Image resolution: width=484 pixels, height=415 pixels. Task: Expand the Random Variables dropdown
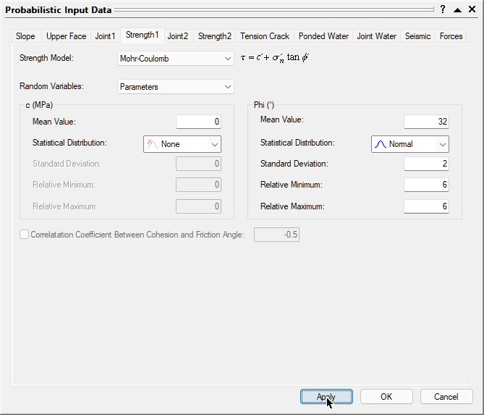[176, 87]
